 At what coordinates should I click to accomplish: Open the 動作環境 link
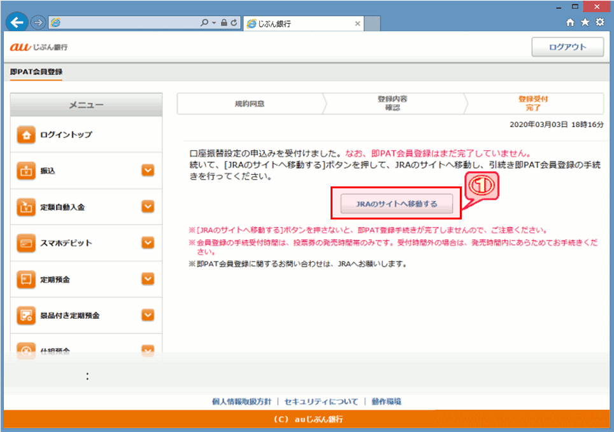coord(387,401)
